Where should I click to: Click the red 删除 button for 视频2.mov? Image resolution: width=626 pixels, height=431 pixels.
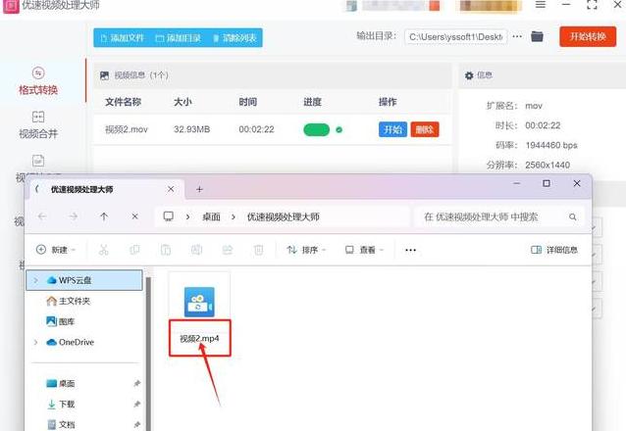click(x=425, y=129)
